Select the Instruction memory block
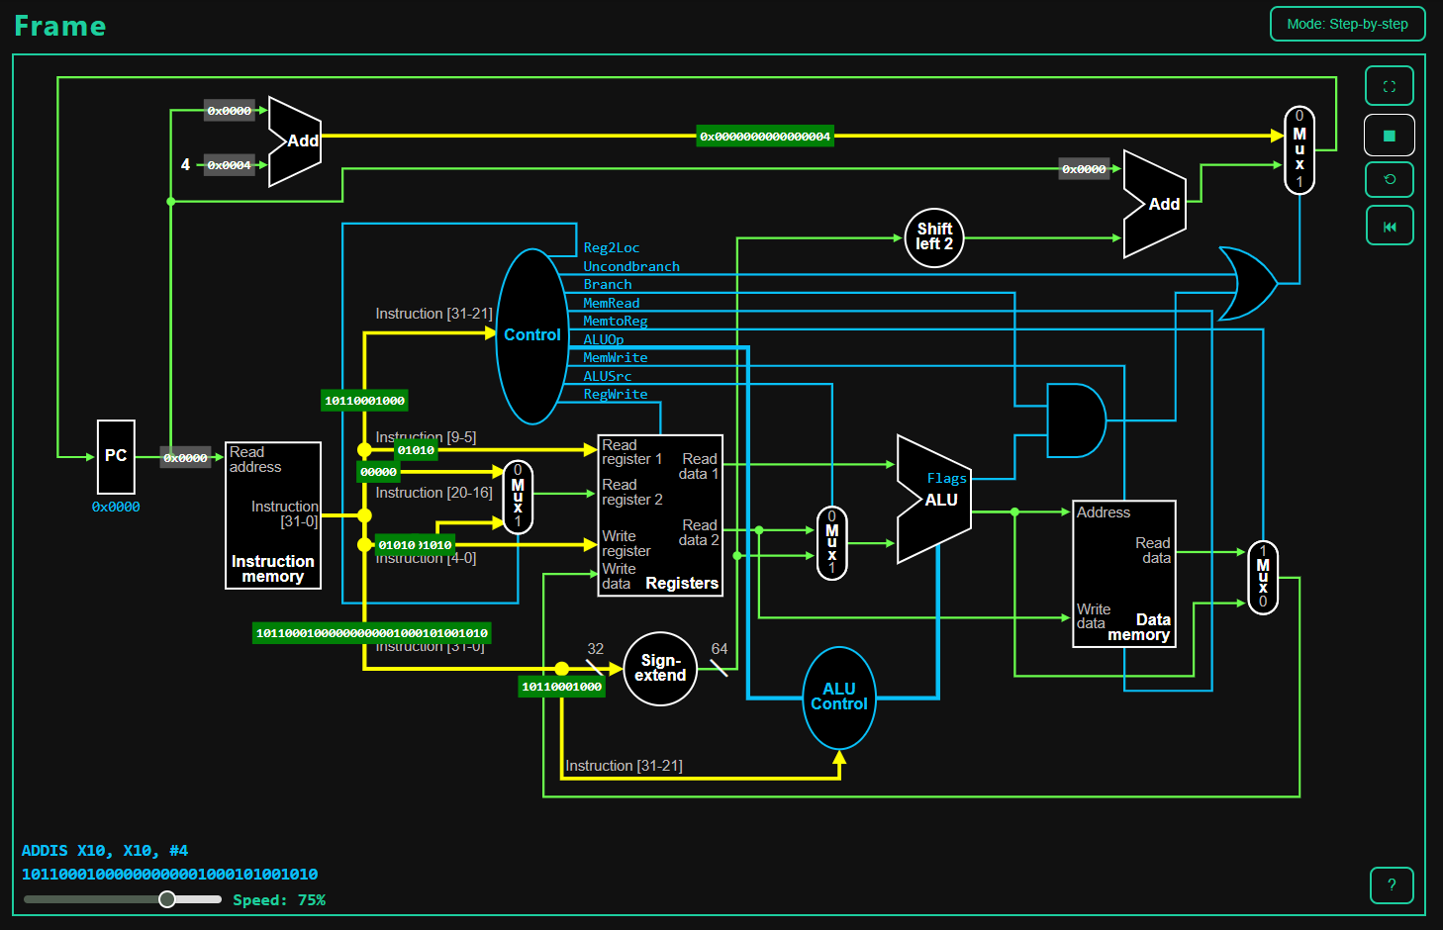 tap(273, 515)
